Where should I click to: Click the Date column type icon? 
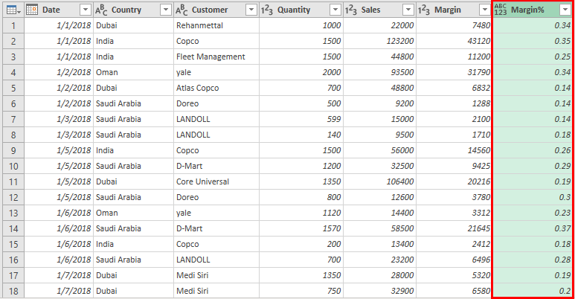pyautogui.click(x=32, y=10)
